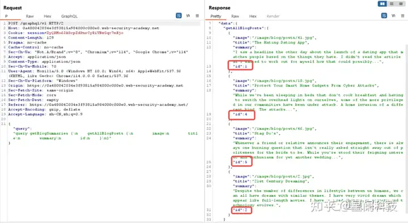408x223 pixels.
Task: Click the image path posts/46.jpg line
Action: click(x=274, y=128)
